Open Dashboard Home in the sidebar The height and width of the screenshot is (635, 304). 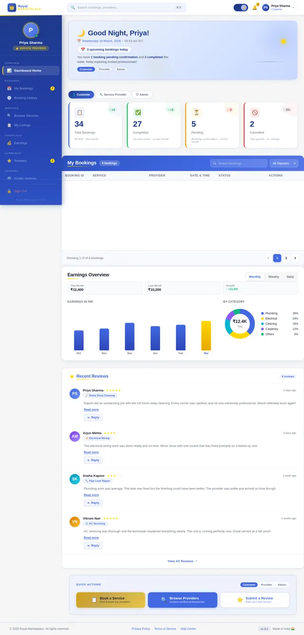[x=31, y=71]
